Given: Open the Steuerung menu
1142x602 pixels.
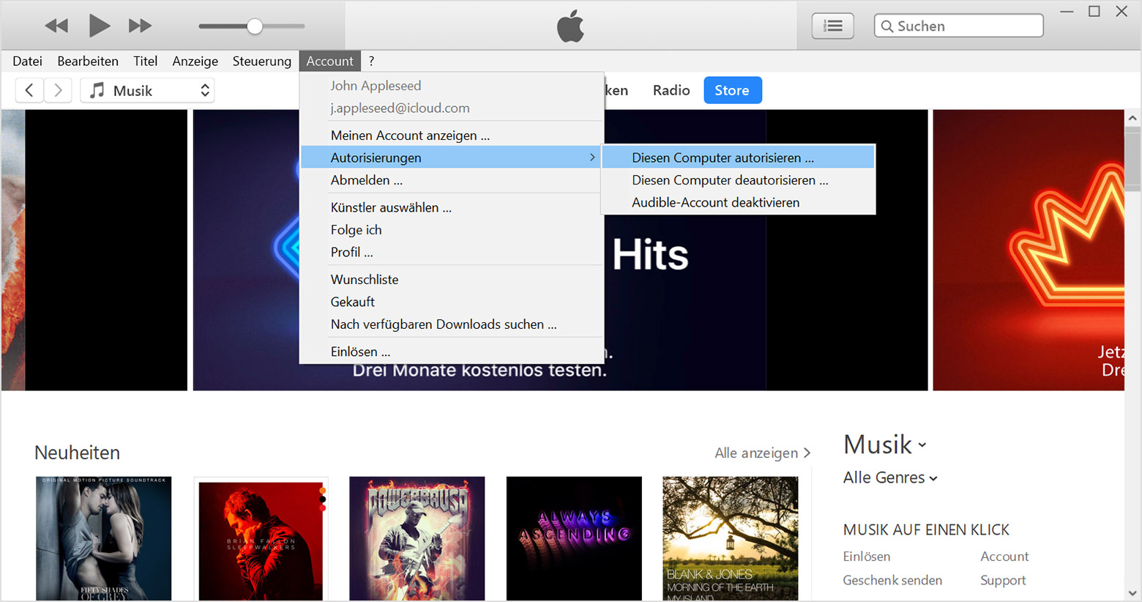Looking at the screenshot, I should tap(261, 61).
